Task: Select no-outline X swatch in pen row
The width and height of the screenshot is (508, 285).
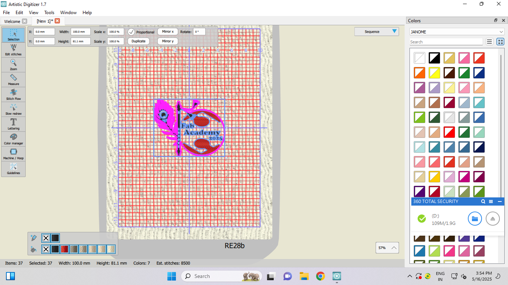Action: (46, 238)
